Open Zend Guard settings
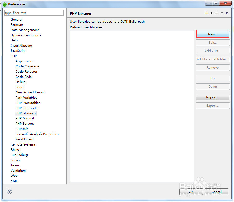The height and width of the screenshot is (202, 234). (24, 139)
